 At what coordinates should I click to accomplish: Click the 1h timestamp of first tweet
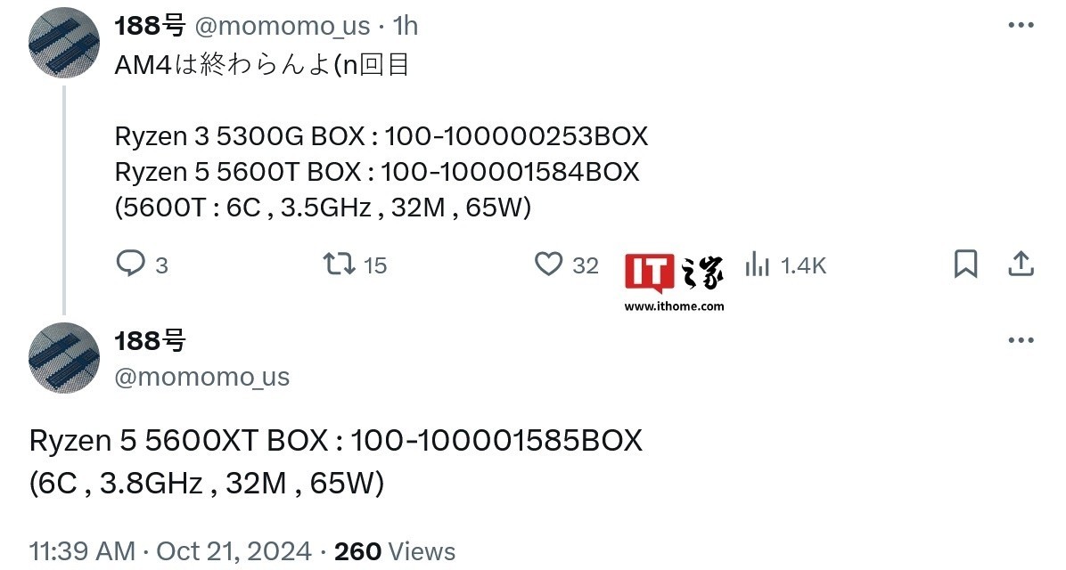406,26
